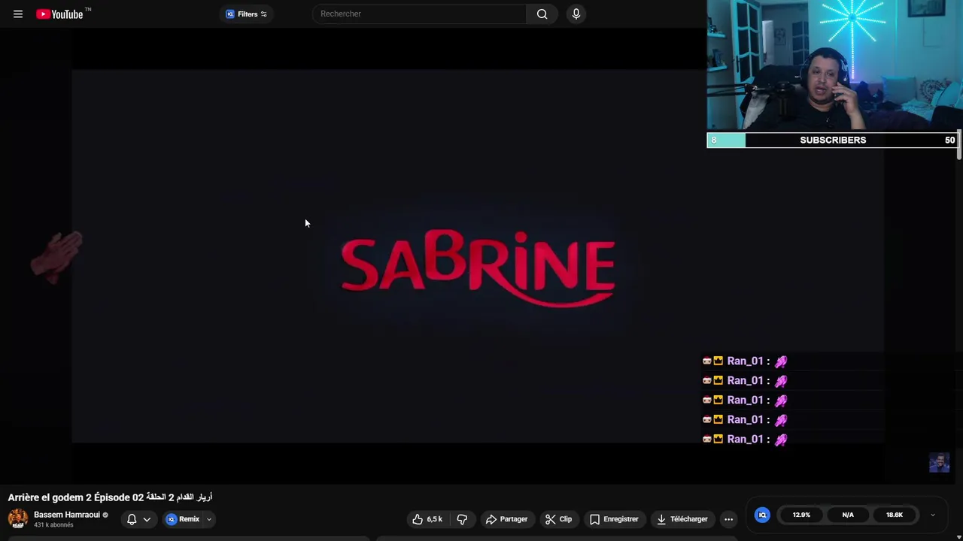Click the magnifying glass search button
The width and height of the screenshot is (963, 541).
[x=542, y=14]
